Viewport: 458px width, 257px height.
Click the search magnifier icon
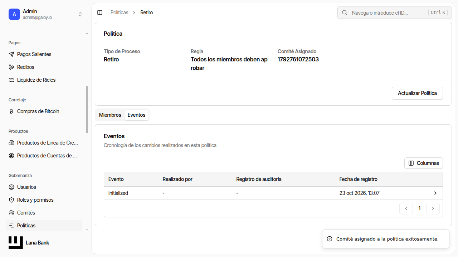tap(345, 12)
